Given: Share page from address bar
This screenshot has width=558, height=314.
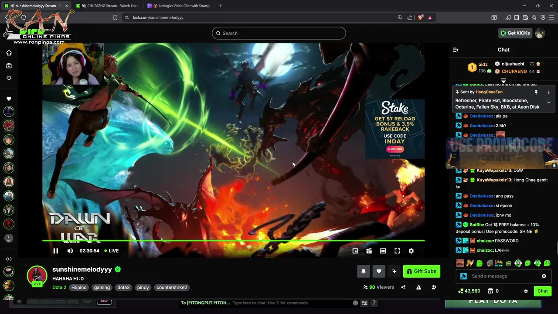Looking at the screenshot, I should (x=410, y=17).
